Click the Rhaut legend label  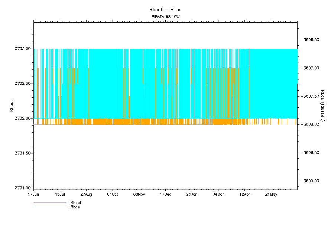tap(76, 202)
